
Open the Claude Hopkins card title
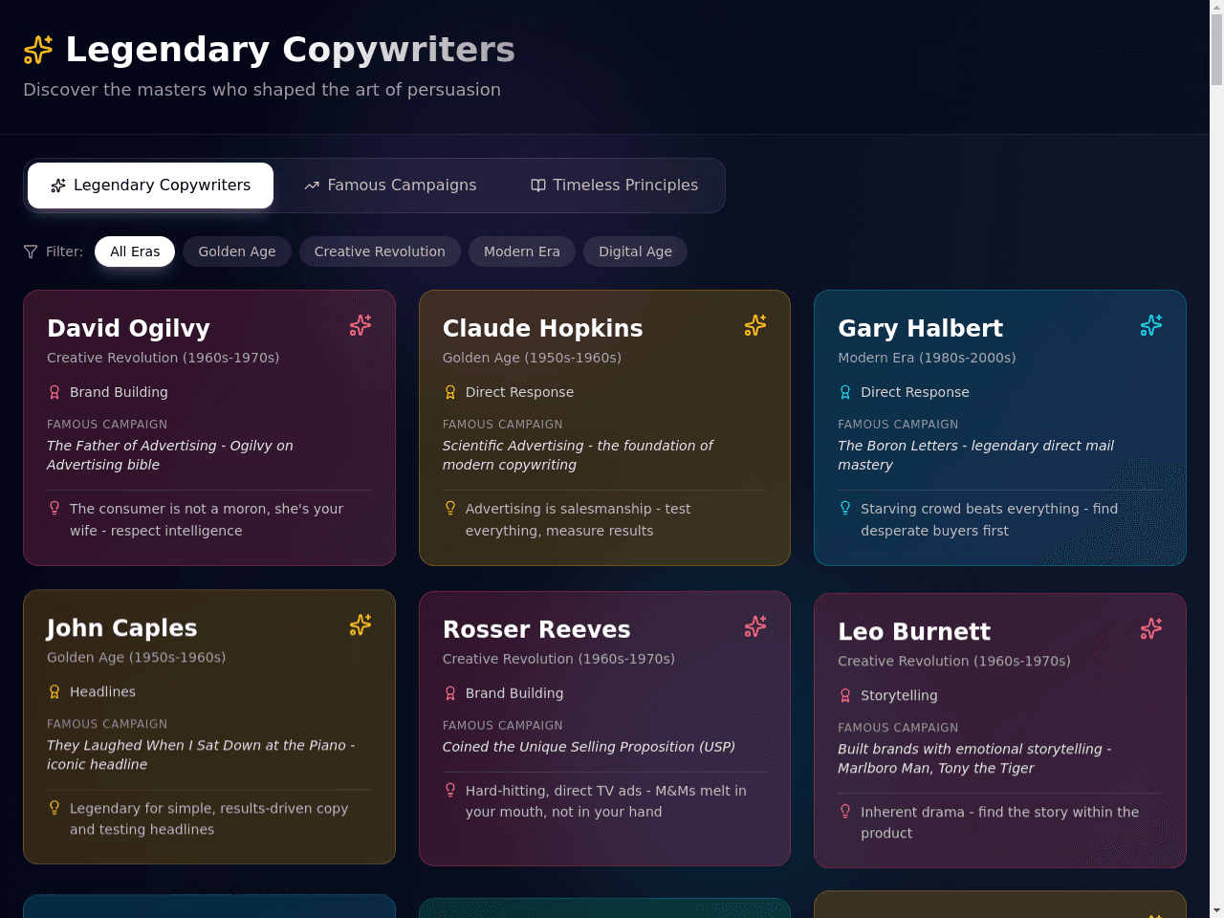click(x=542, y=328)
